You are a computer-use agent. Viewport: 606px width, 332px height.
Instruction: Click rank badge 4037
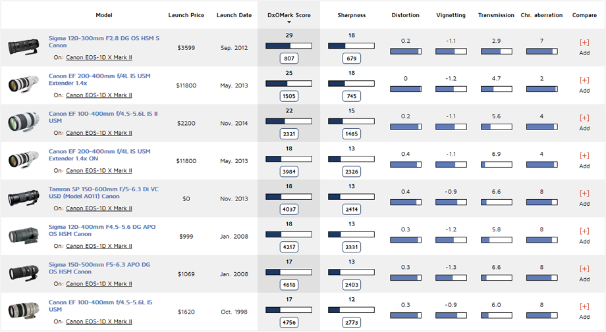(x=289, y=210)
